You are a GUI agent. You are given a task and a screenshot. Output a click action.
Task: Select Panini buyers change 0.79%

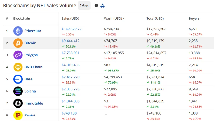(197, 119)
